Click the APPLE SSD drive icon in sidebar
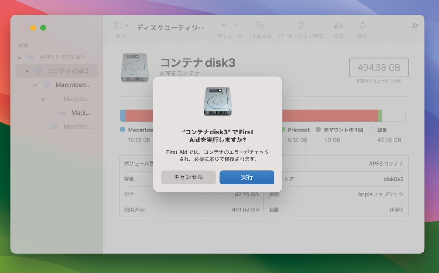439x273 pixels. [x=31, y=57]
